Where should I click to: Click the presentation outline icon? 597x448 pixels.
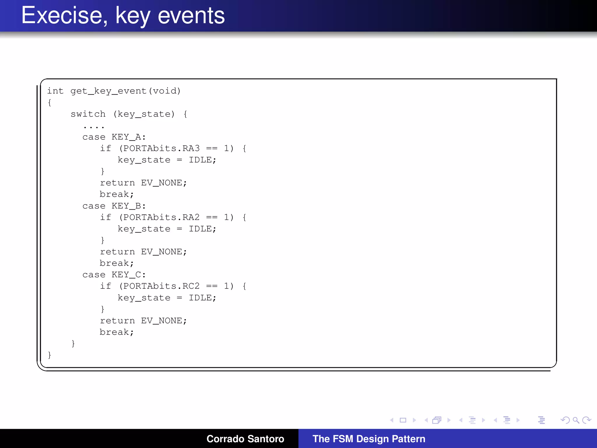[x=541, y=420]
